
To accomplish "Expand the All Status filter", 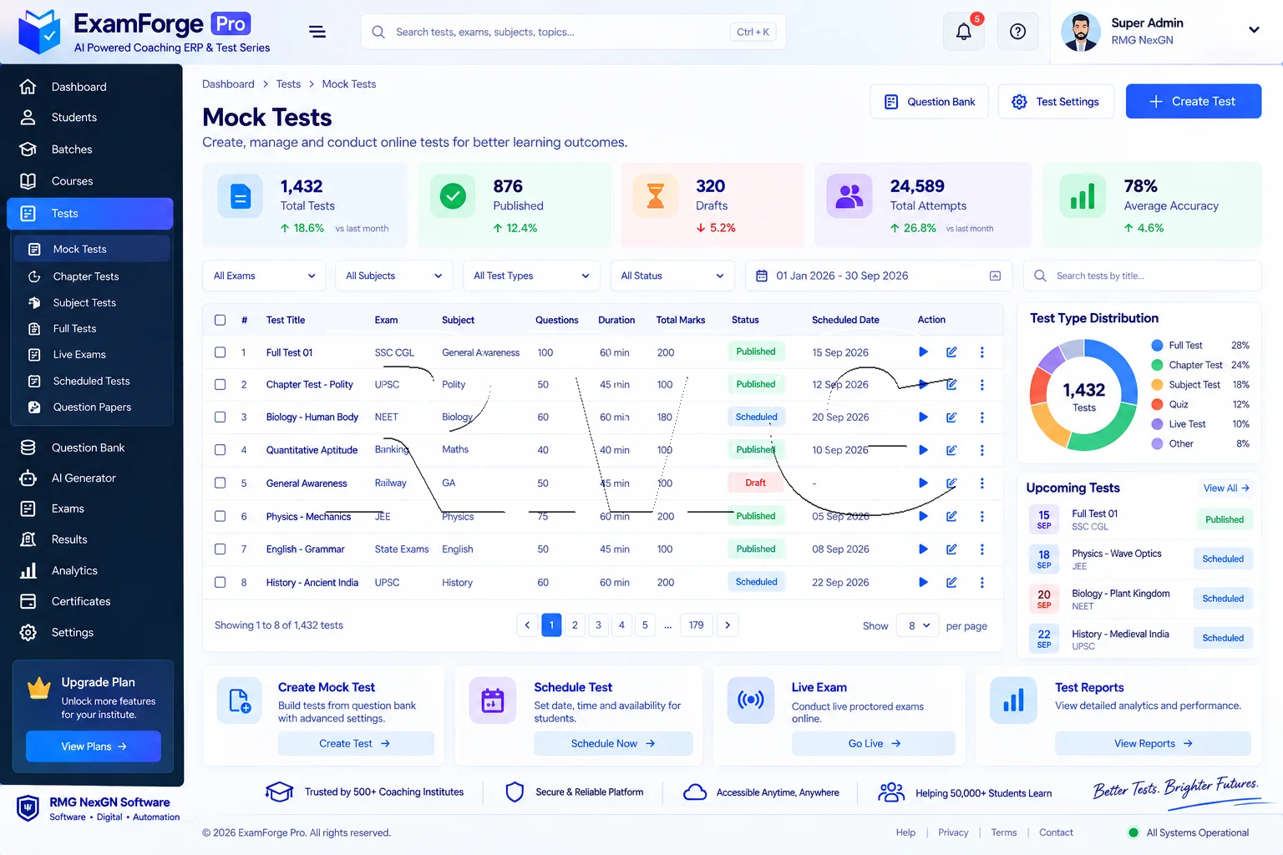I will click(672, 276).
